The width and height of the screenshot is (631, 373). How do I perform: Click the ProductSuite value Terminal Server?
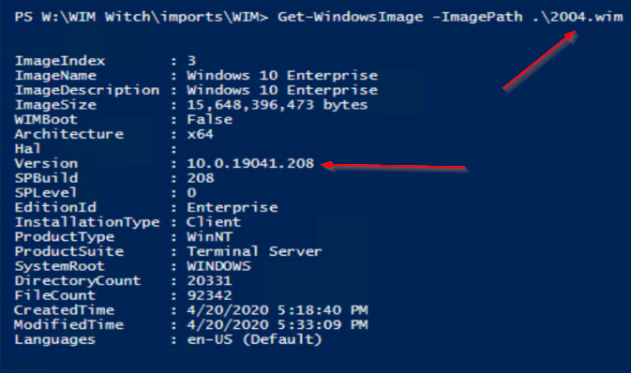[x=254, y=251]
